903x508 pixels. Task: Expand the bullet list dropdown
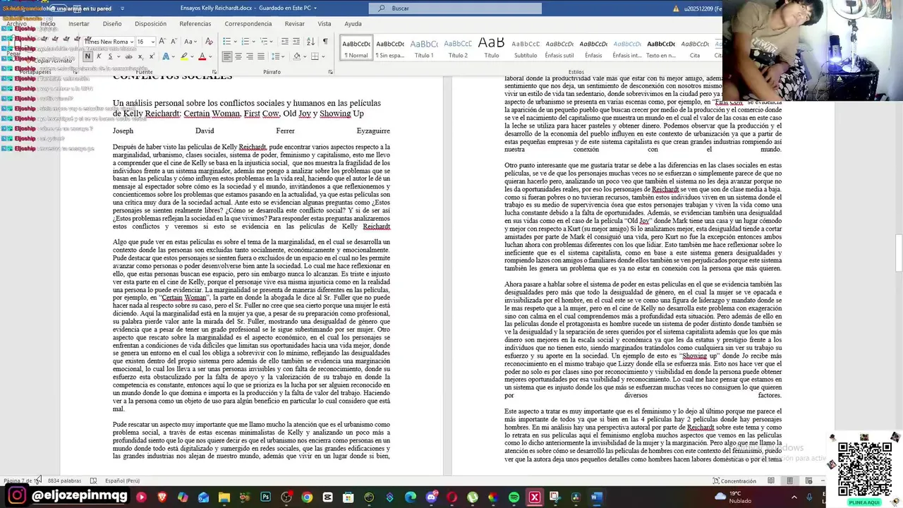tap(234, 42)
